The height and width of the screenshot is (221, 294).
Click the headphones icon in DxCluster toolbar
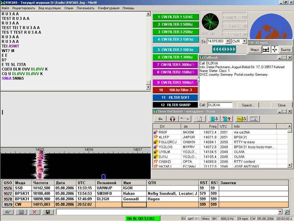tap(172, 119)
